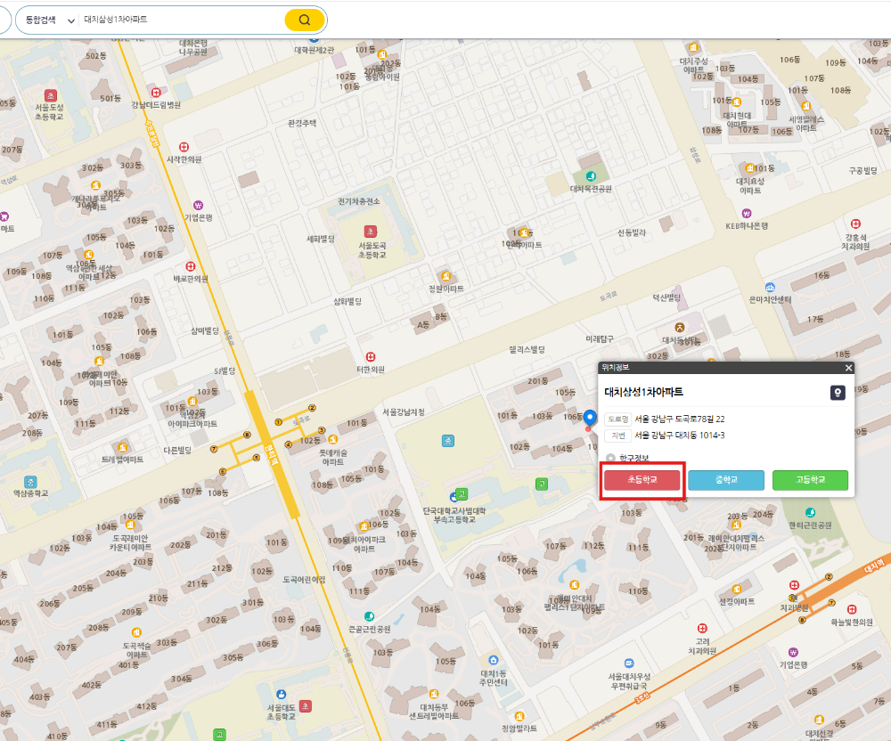Click the 전기차충전소 map label
Viewport: 891px width, 741px height.
pos(358,201)
